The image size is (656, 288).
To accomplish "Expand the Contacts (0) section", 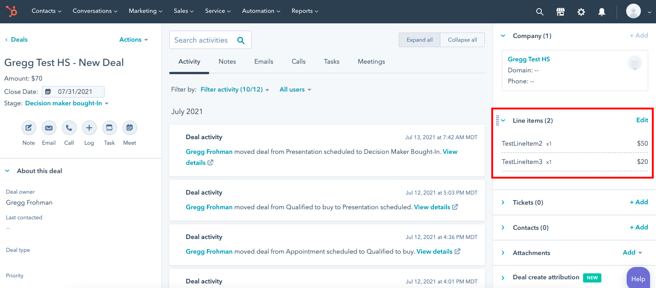I will pyautogui.click(x=503, y=228).
